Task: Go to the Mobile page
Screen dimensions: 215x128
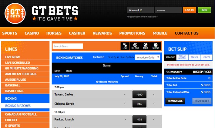Action: pyautogui.click(x=160, y=33)
